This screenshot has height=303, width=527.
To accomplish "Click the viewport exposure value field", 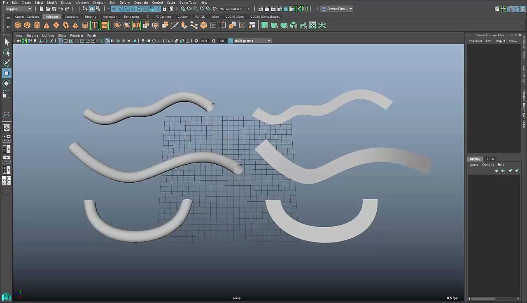I will click(204, 41).
